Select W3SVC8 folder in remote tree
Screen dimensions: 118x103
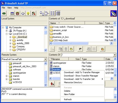point(17,82)
